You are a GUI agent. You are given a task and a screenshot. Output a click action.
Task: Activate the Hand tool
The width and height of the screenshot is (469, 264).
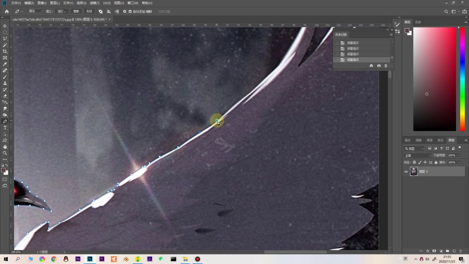coord(5,147)
